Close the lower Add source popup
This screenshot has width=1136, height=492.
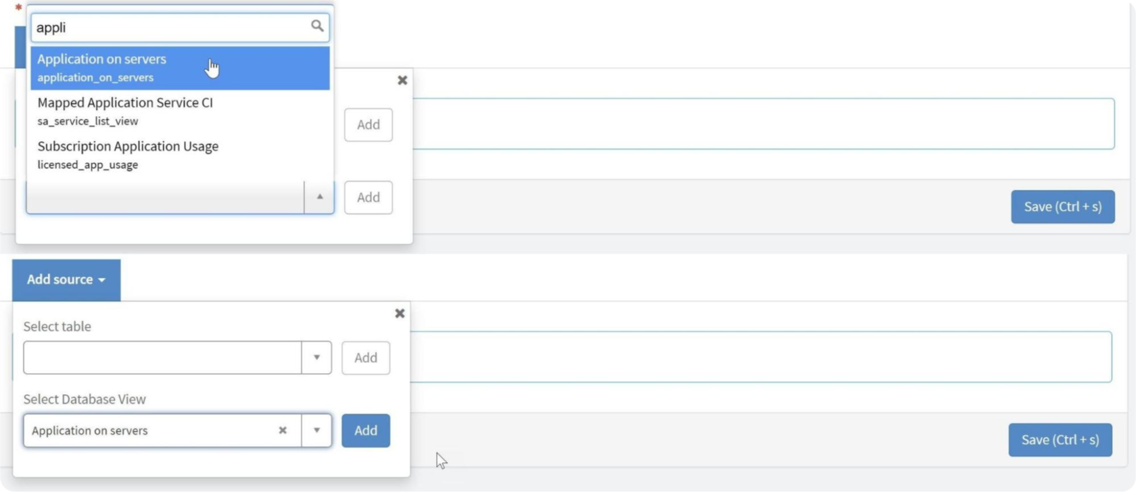400,313
